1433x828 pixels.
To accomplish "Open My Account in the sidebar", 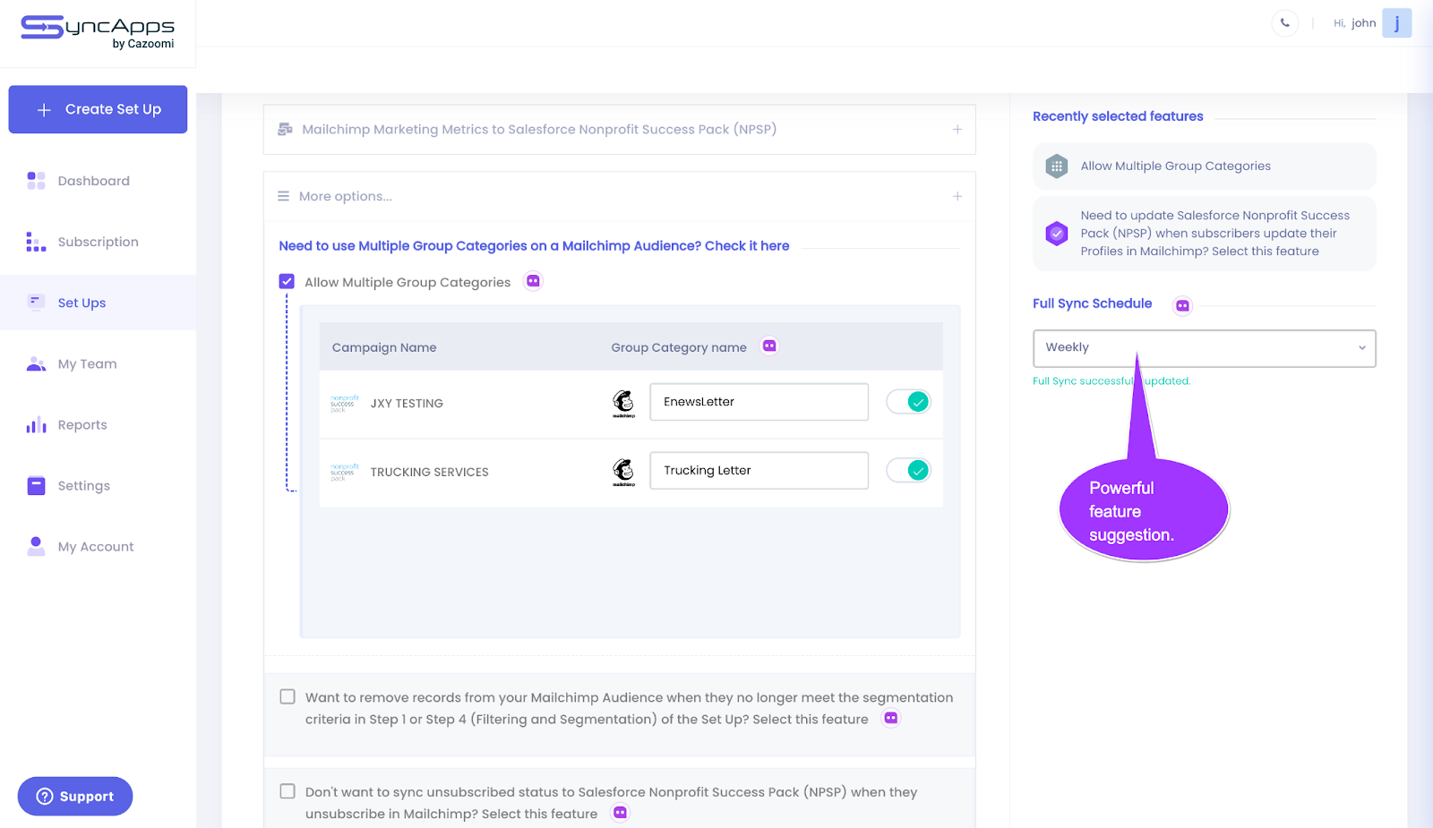I will point(98,546).
